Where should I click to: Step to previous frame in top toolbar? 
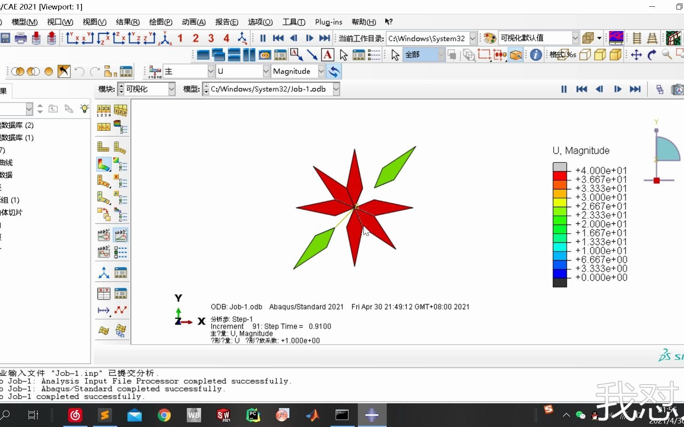pos(294,38)
